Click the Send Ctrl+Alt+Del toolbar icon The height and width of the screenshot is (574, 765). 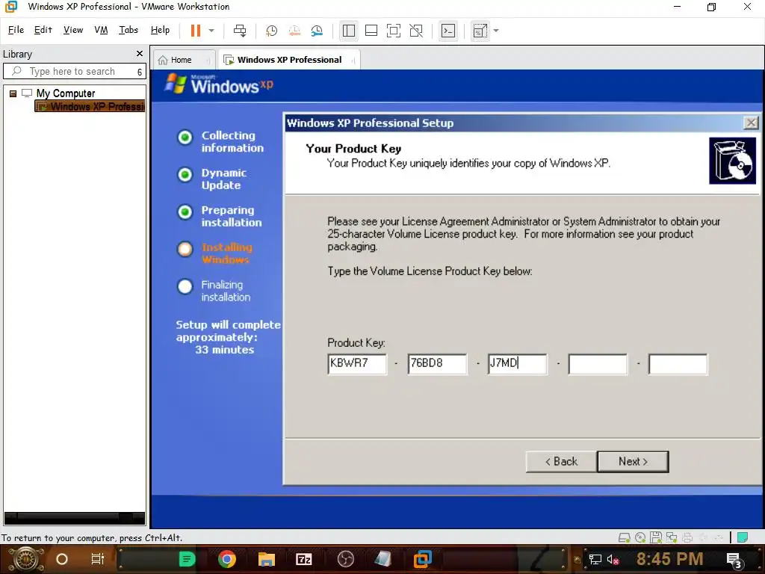coord(240,31)
